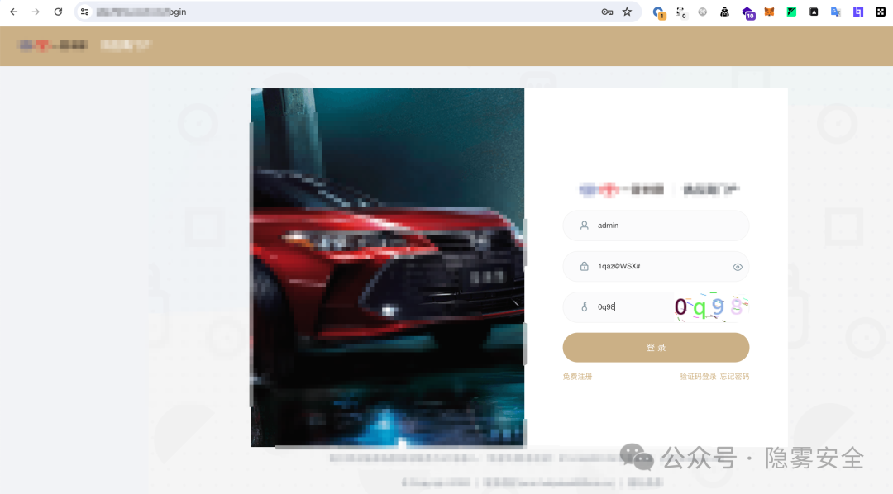This screenshot has width=893, height=494.
Task: Click the red car banner image
Action: [x=388, y=268]
